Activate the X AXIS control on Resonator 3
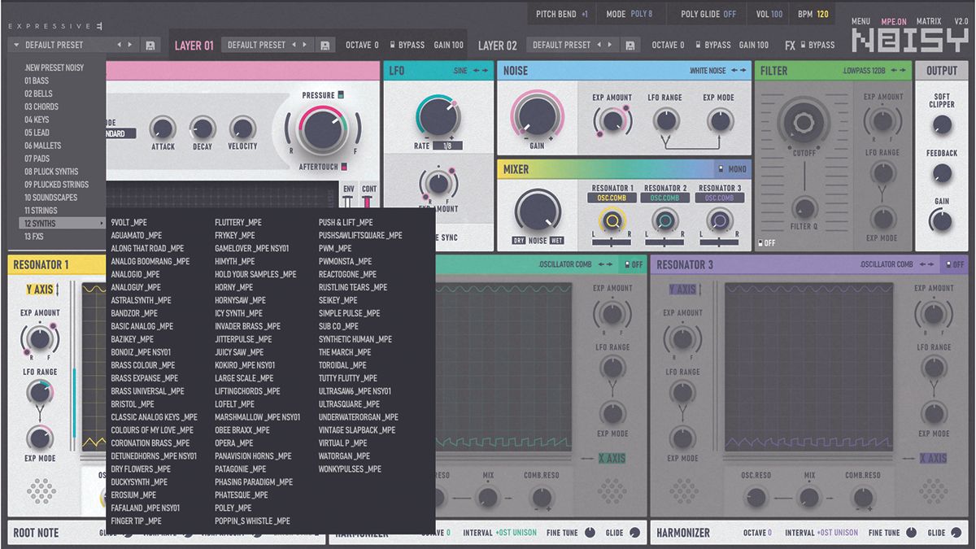This screenshot has height=549, width=976. pos(931,456)
